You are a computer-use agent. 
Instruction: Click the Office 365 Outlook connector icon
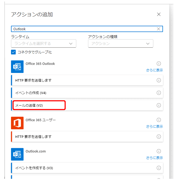pos(17,67)
